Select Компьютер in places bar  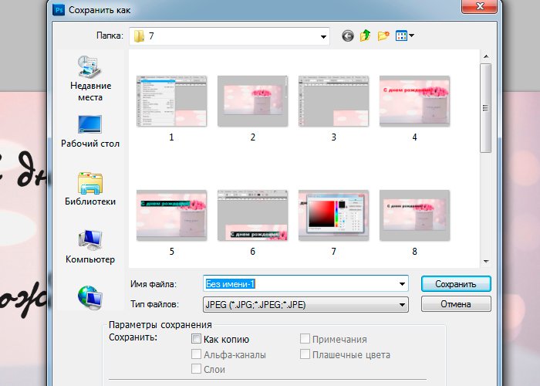click(90, 247)
